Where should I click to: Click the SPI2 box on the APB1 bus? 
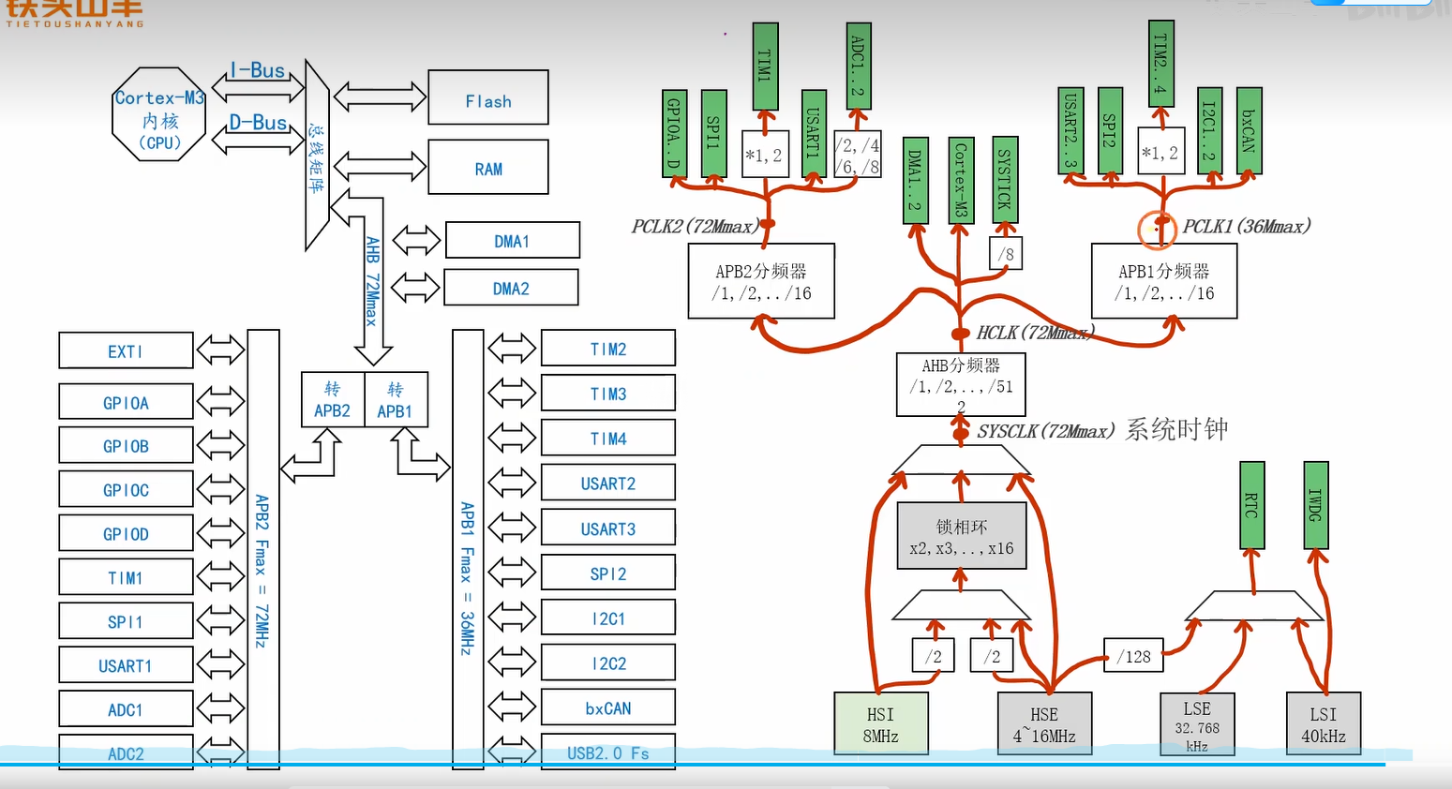point(608,573)
